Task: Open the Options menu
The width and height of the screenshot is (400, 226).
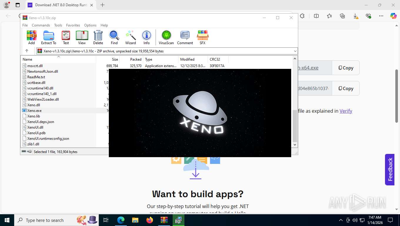Action: click(x=90, y=25)
